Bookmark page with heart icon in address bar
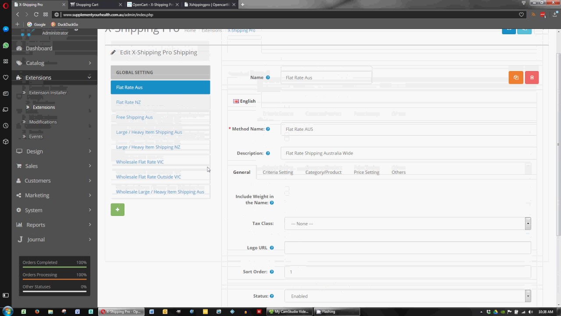 (521, 14)
